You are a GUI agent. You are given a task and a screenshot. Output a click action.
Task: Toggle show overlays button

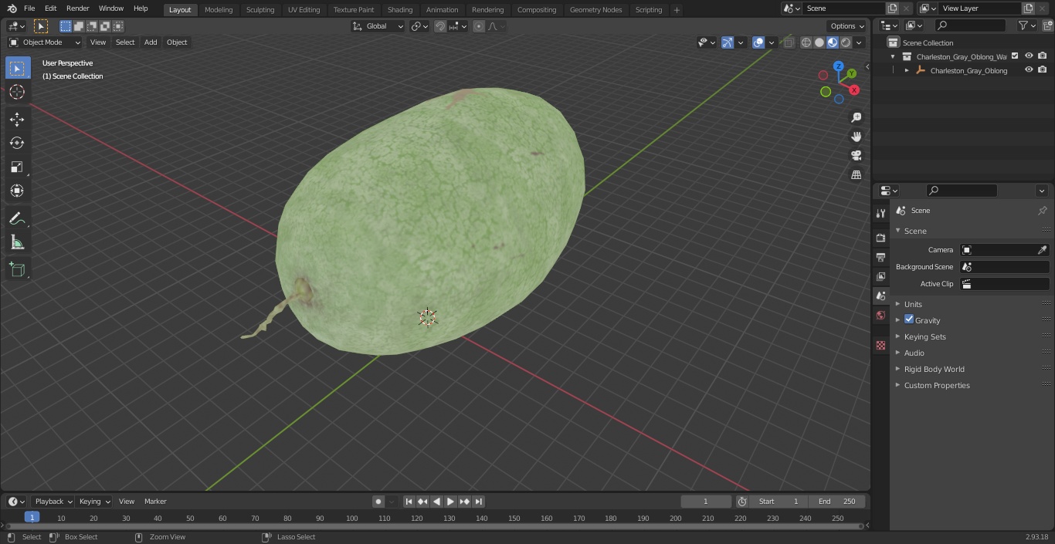(758, 42)
